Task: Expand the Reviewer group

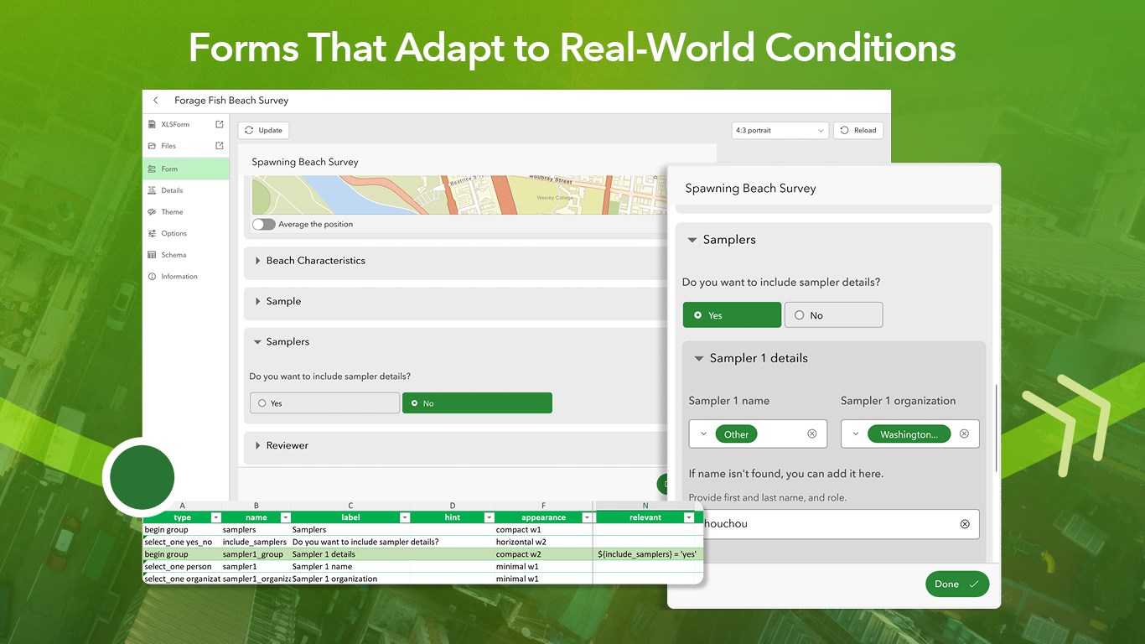Action: 257,445
